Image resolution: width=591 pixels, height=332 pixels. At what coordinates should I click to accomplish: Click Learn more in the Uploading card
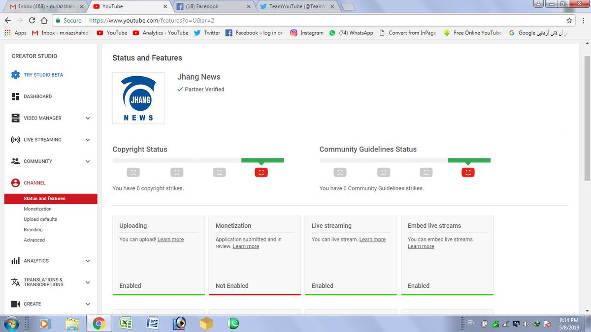(x=170, y=240)
